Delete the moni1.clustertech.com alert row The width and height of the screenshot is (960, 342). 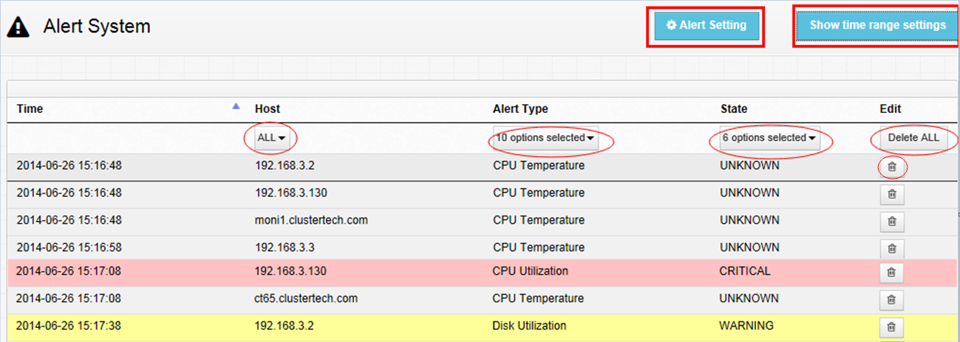892,222
